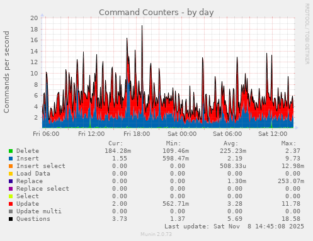Click the 'Cur:' column header
The height and width of the screenshot is (241, 313).
(116, 143)
